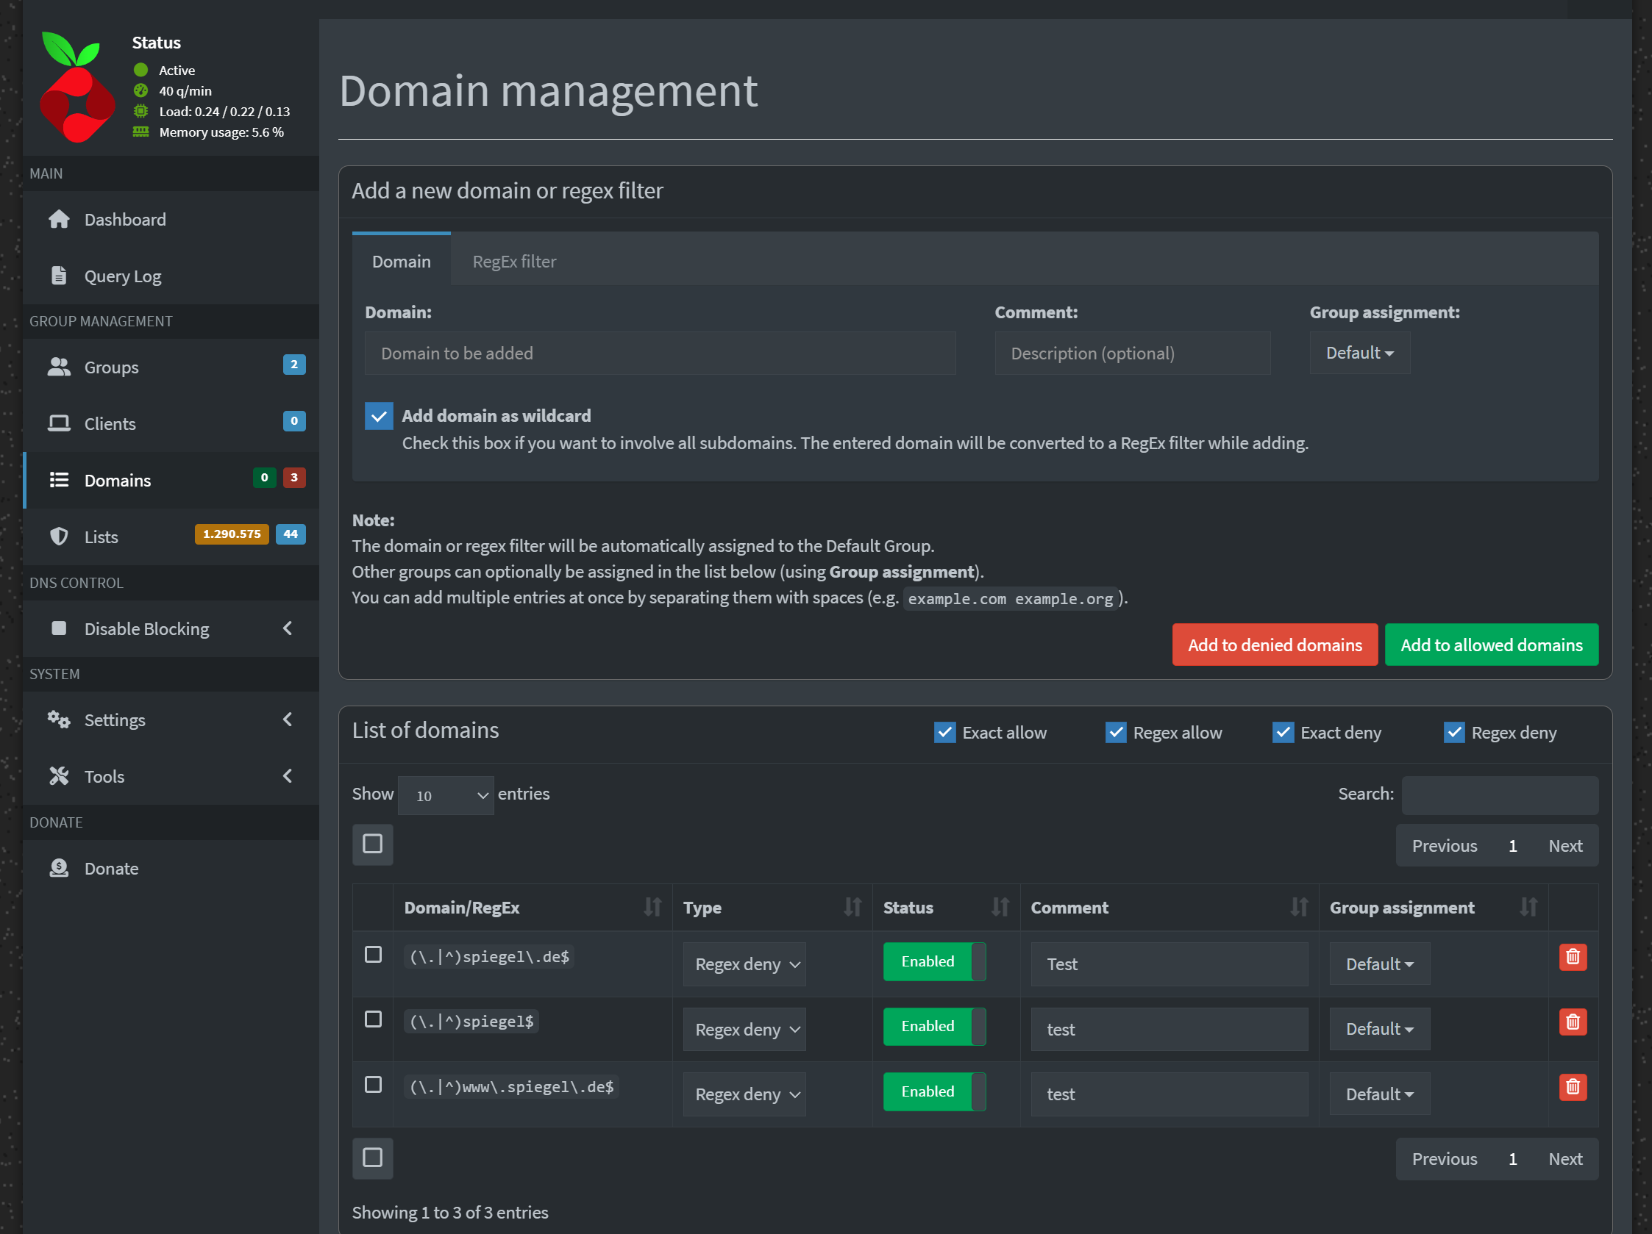1652x1234 pixels.
Task: Click Add to denied domains button
Action: pos(1274,645)
